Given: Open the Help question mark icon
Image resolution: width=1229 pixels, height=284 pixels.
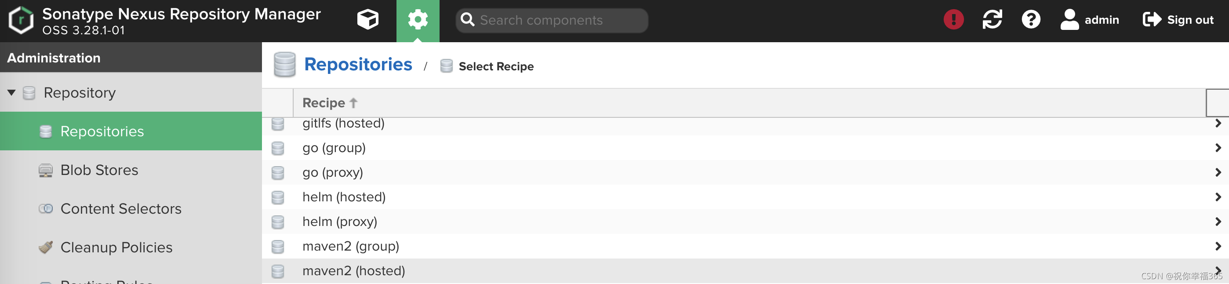Looking at the screenshot, I should pyautogui.click(x=1030, y=20).
